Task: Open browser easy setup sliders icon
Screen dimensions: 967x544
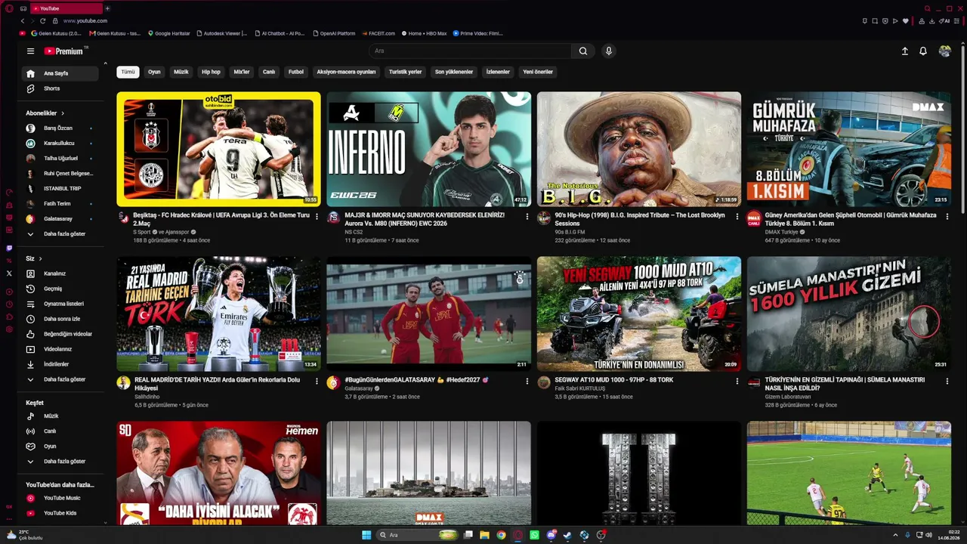Action: coord(958,21)
